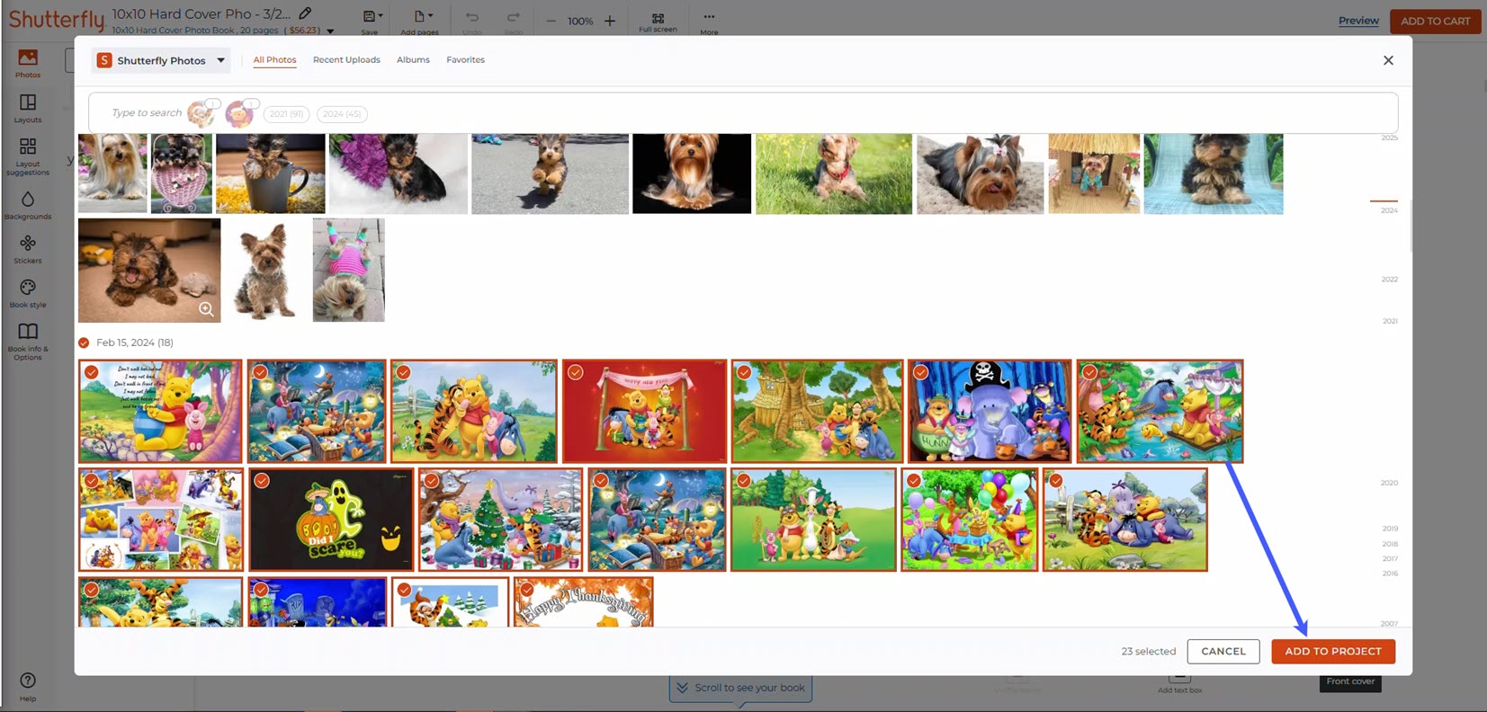1487x712 pixels.
Task: Open Help from the sidebar
Action: 28,686
